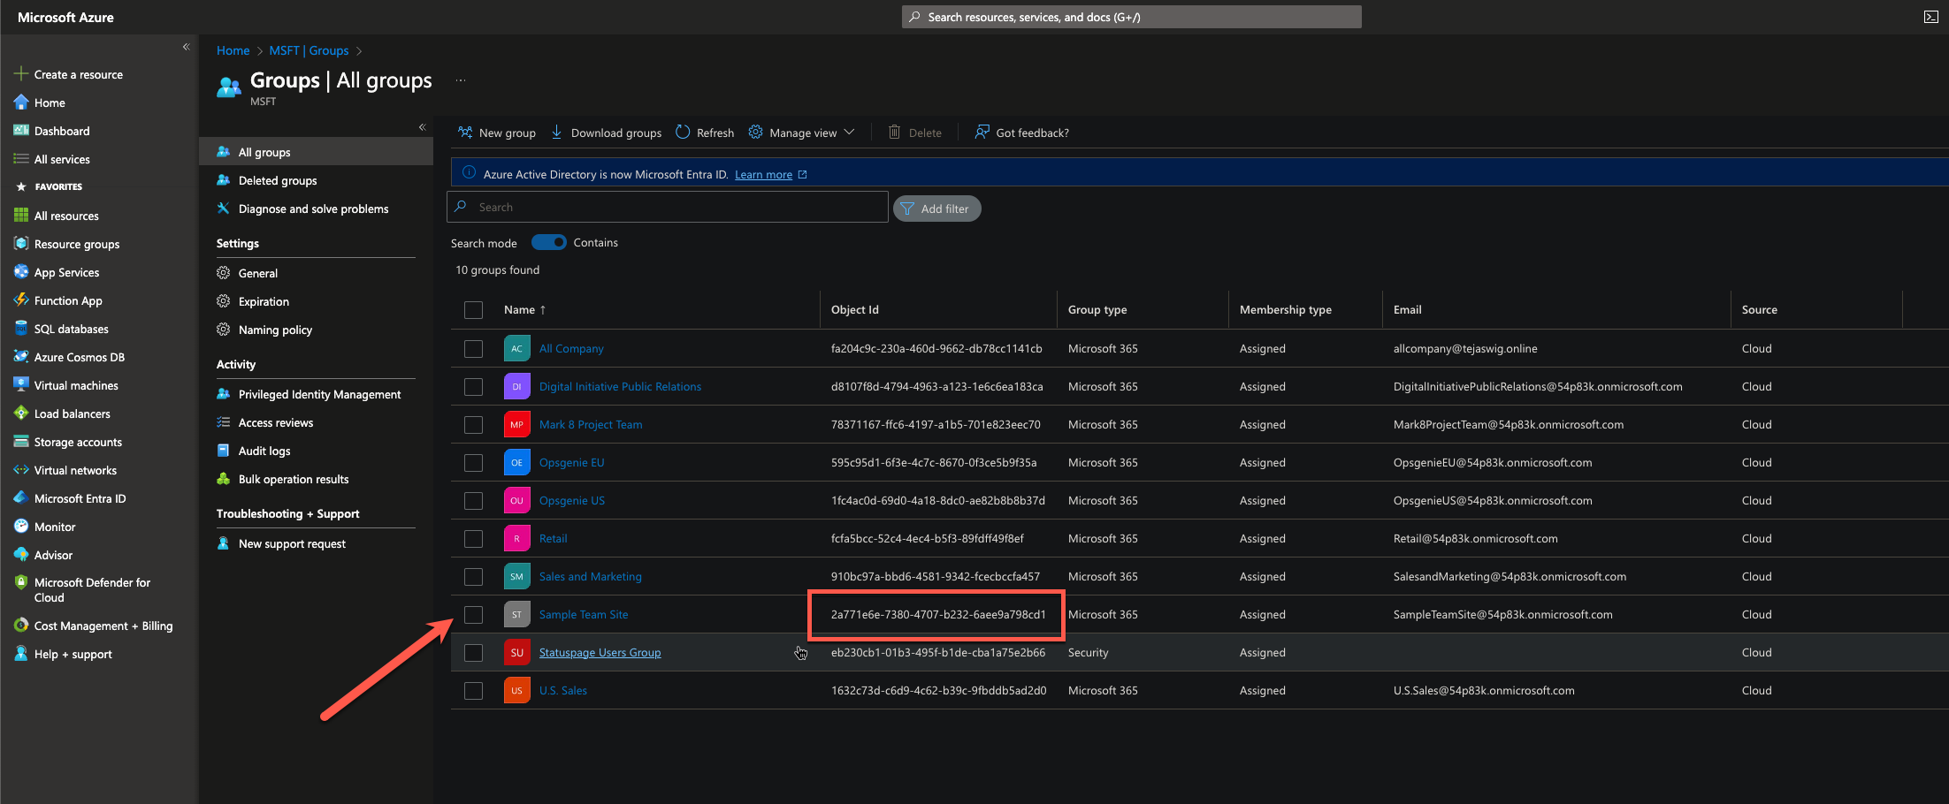Open the Statuspage Users Group link
This screenshot has height=804, width=1949.
(x=600, y=653)
